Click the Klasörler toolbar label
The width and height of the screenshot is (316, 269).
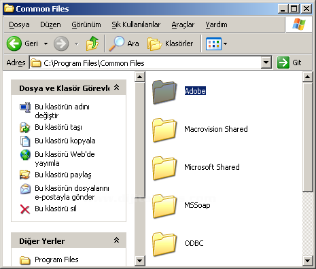[x=179, y=43]
